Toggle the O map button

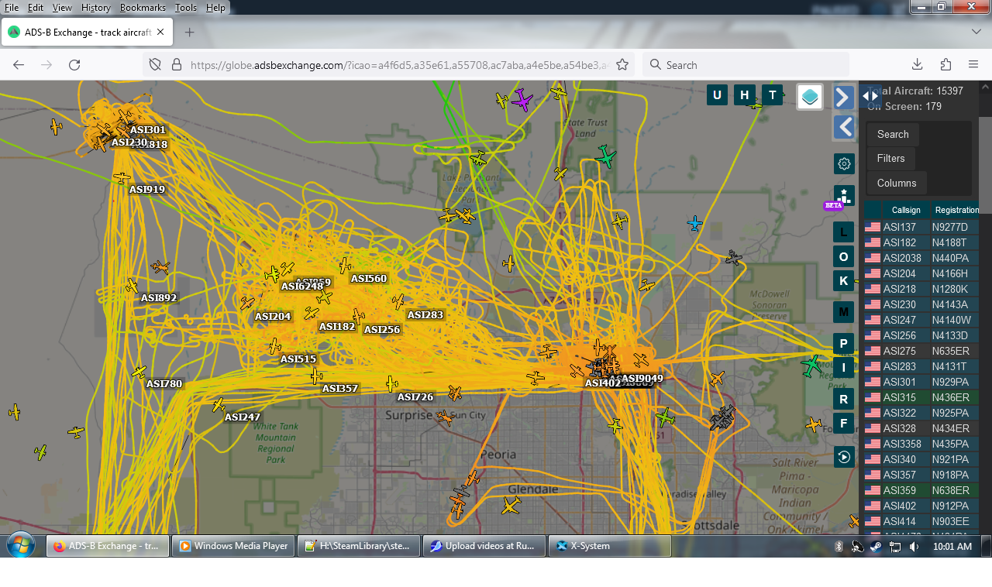844,256
